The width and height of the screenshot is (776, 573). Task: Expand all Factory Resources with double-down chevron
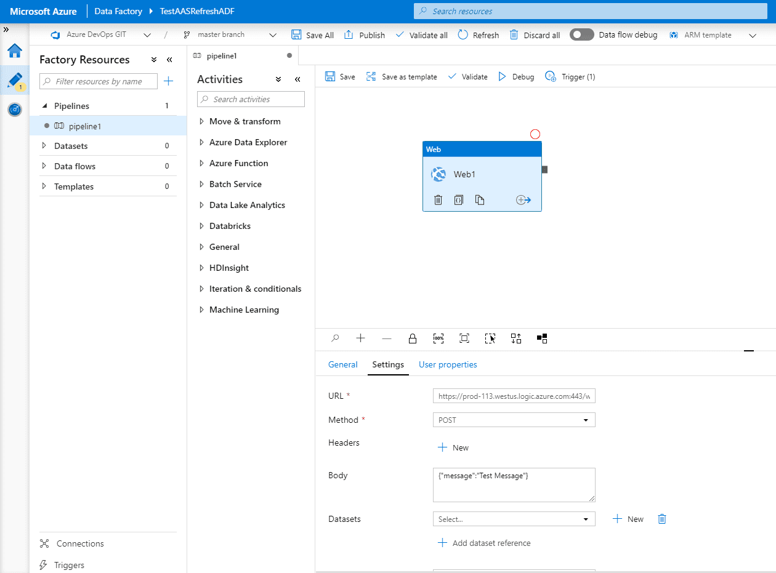pyautogui.click(x=154, y=60)
